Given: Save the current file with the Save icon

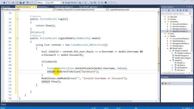Looking at the screenshot, I should pyautogui.click(x=21, y=3).
